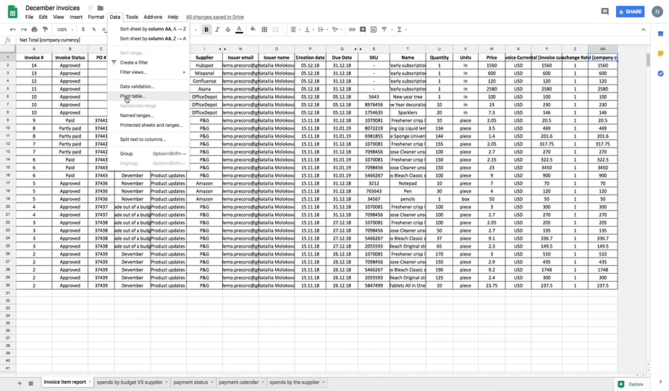
Task: Open the Keep side panel icon
Action: 660,54
